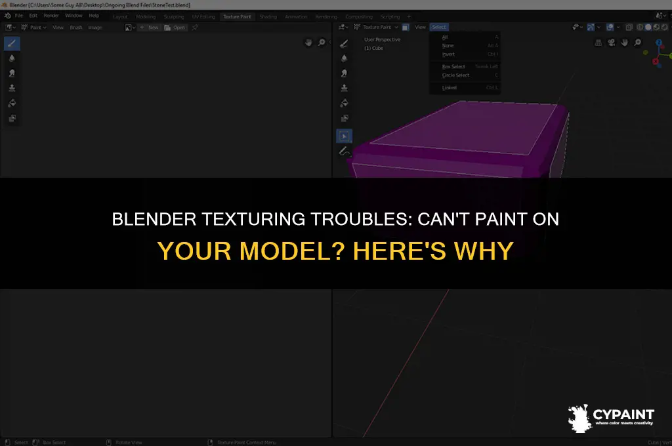Image resolution: width=672 pixels, height=446 pixels.
Task: Choose All in the Select menu
Action: tap(465, 37)
